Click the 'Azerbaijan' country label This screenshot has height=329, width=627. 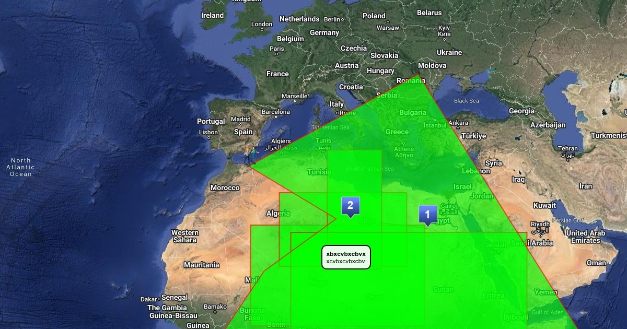pos(548,125)
